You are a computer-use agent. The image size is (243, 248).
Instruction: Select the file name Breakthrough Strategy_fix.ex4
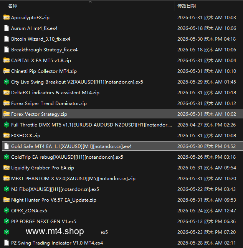point(45,50)
